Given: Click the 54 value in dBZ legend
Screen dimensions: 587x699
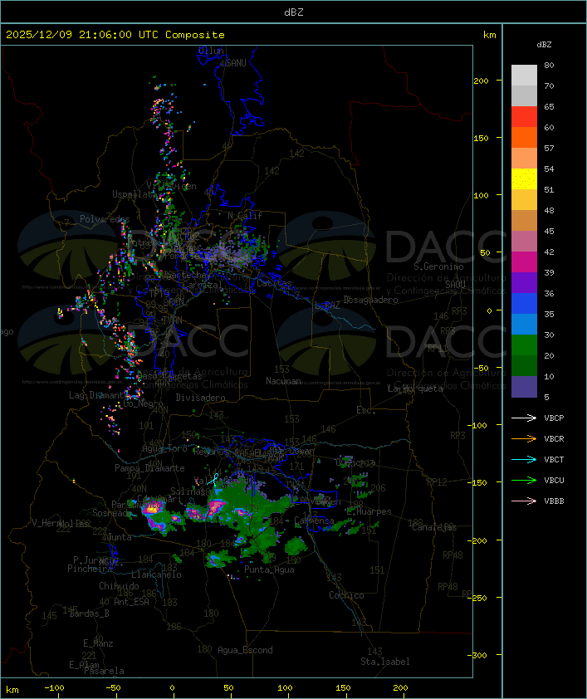Looking at the screenshot, I should pyautogui.click(x=549, y=169).
